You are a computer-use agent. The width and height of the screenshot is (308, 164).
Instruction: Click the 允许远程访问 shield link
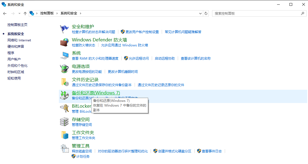139,58
